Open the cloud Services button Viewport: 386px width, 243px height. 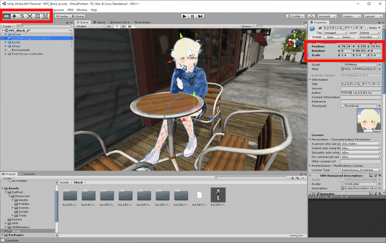pos(311,16)
